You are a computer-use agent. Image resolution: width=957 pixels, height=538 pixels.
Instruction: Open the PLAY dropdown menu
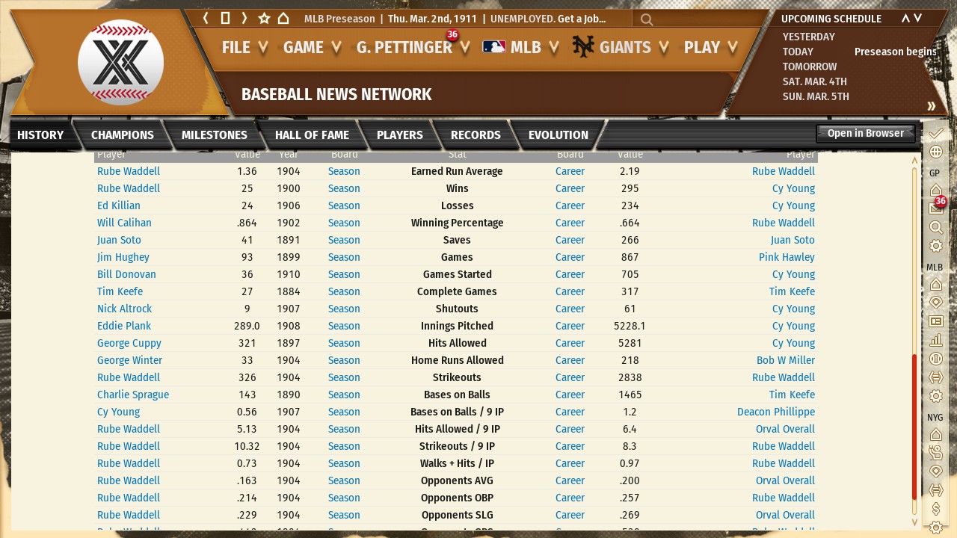(711, 48)
